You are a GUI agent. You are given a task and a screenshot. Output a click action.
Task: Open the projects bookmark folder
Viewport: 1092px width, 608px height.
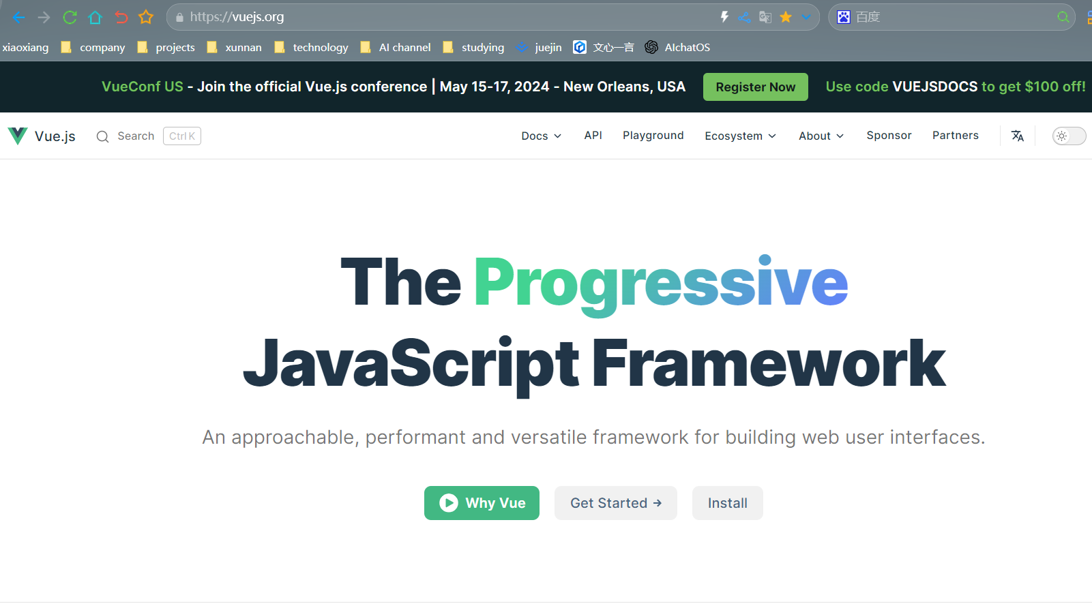click(x=166, y=47)
